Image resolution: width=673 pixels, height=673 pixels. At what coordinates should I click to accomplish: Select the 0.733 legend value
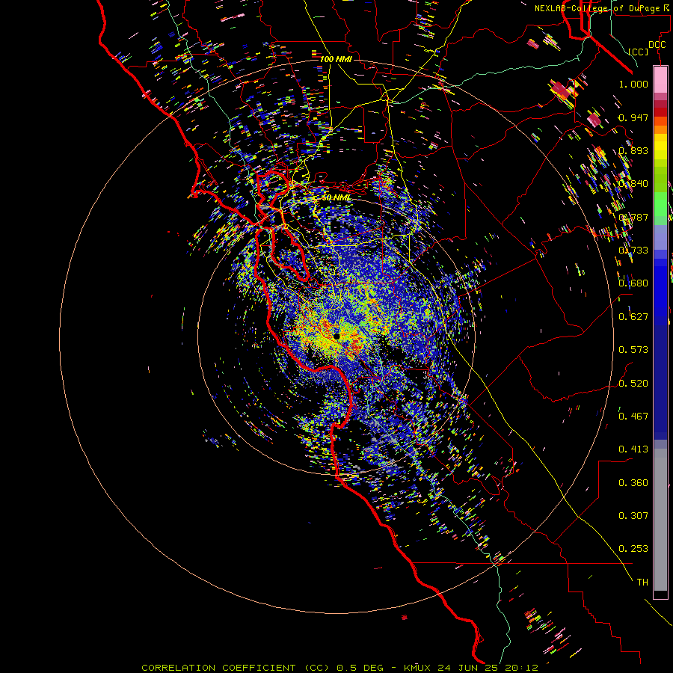point(633,250)
